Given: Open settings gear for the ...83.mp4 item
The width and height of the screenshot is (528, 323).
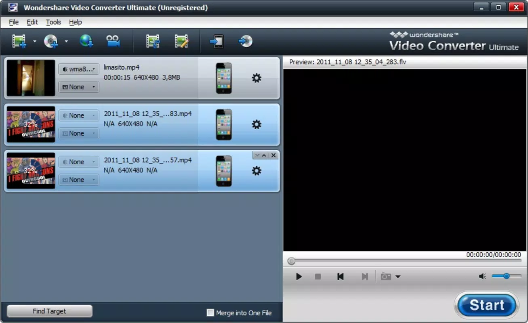Looking at the screenshot, I should 257,124.
